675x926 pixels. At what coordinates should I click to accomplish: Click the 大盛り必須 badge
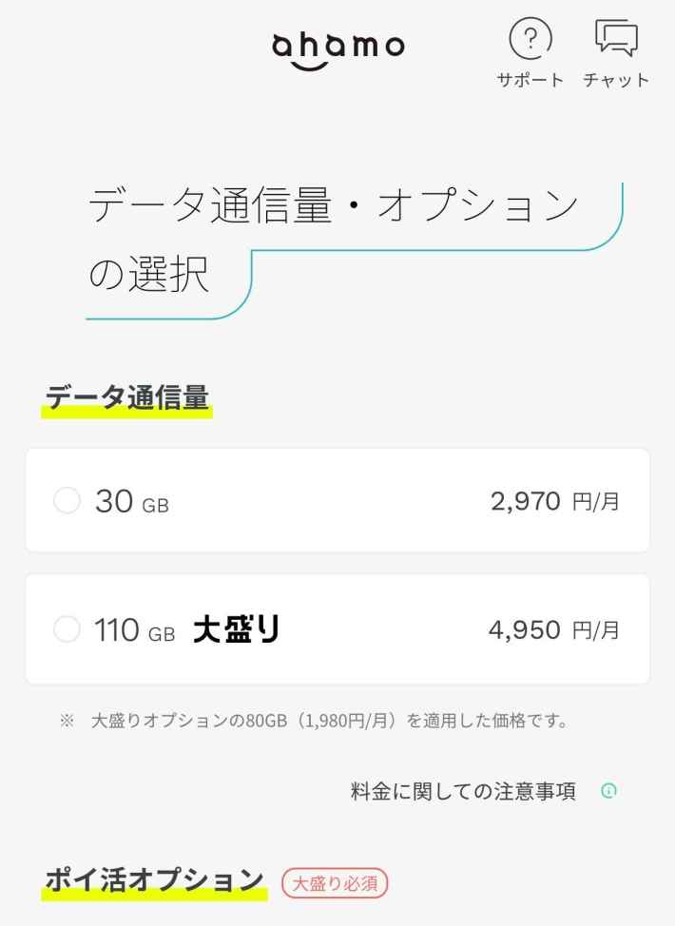pos(335,883)
